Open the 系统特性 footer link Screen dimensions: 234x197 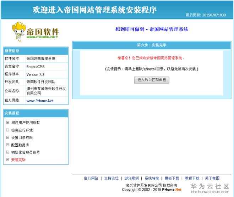(152, 178)
